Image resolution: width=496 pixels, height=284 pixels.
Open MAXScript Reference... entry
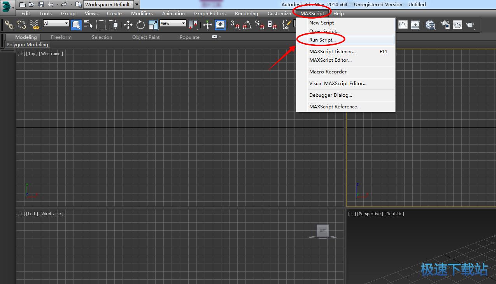(345, 107)
